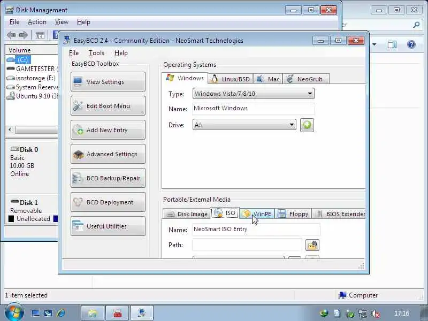Click the volume list horizontal scrollbar left arrow
This screenshot has width=428, height=321.
tap(10, 129)
